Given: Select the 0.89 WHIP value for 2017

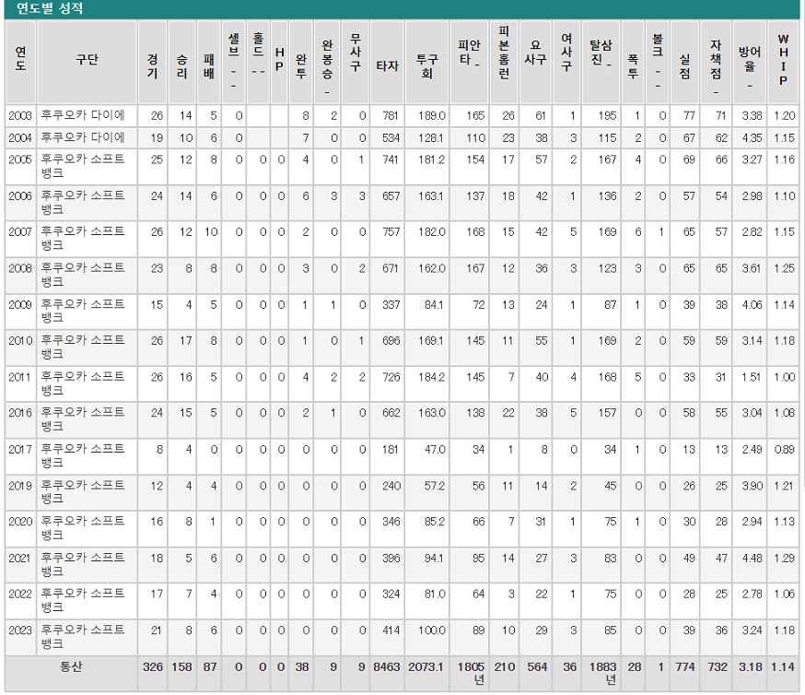Looking at the screenshot, I should [x=784, y=449].
